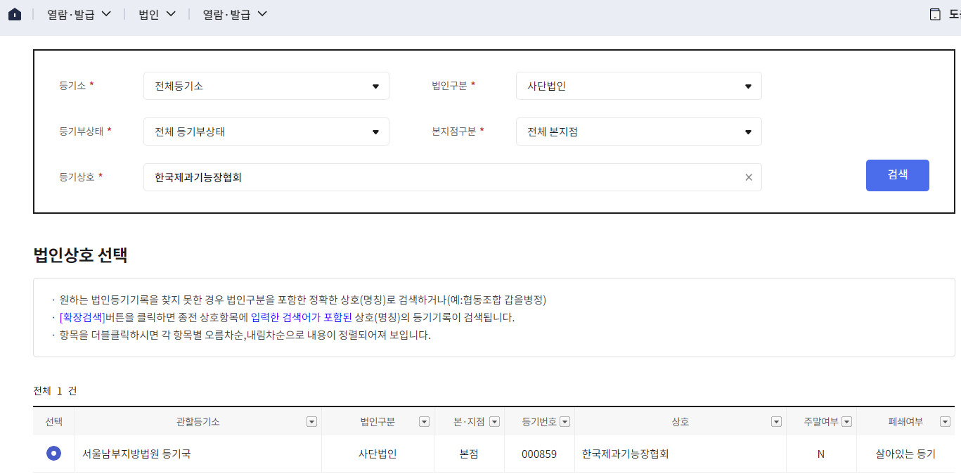The width and height of the screenshot is (961, 474).
Task: Sort by the 등기번호 column header
Action: (539, 422)
